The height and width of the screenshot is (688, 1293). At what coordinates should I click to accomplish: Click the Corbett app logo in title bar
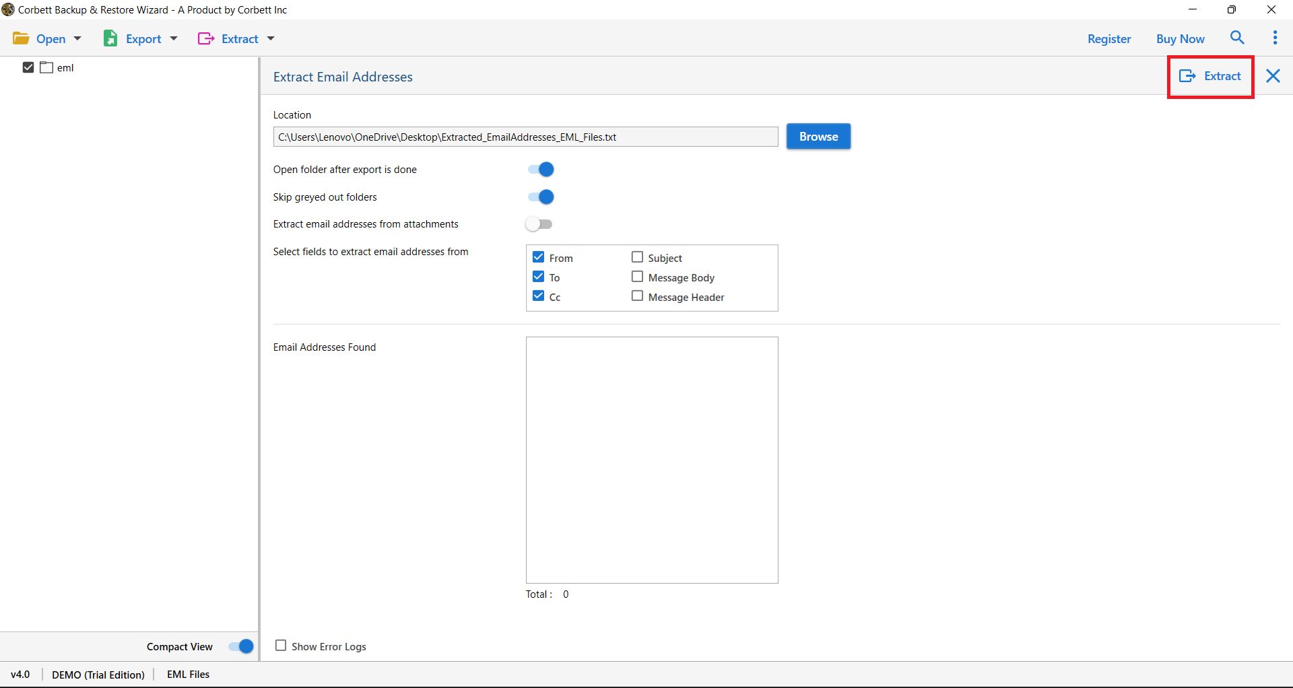click(8, 9)
